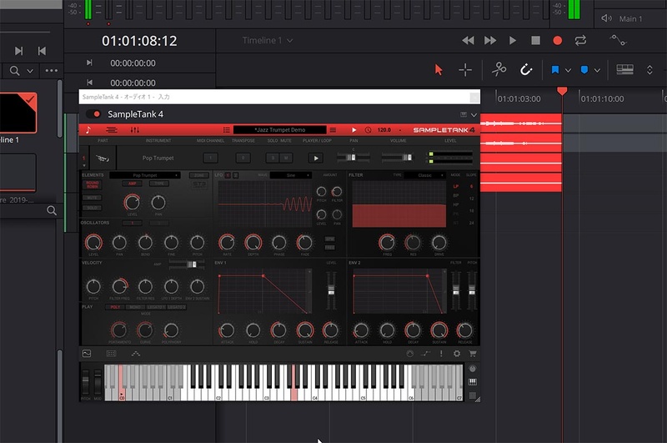Image resolution: width=667 pixels, height=443 pixels.
Task: Open the shopping cart store icon
Action: [x=473, y=354]
